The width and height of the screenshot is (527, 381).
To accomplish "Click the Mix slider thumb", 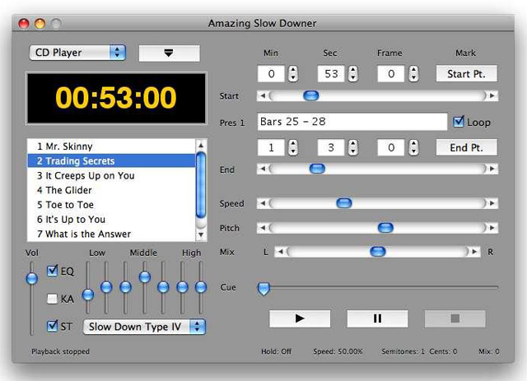I will 377,251.
